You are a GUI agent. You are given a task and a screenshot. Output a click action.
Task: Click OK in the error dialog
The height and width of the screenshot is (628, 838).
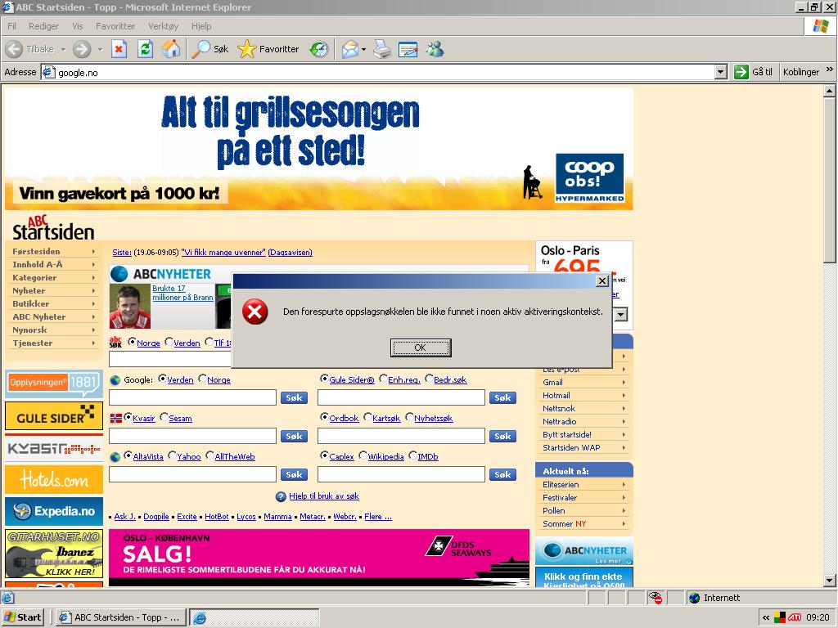tap(421, 348)
